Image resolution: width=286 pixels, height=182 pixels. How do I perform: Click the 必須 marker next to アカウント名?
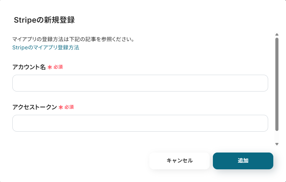[58, 67]
